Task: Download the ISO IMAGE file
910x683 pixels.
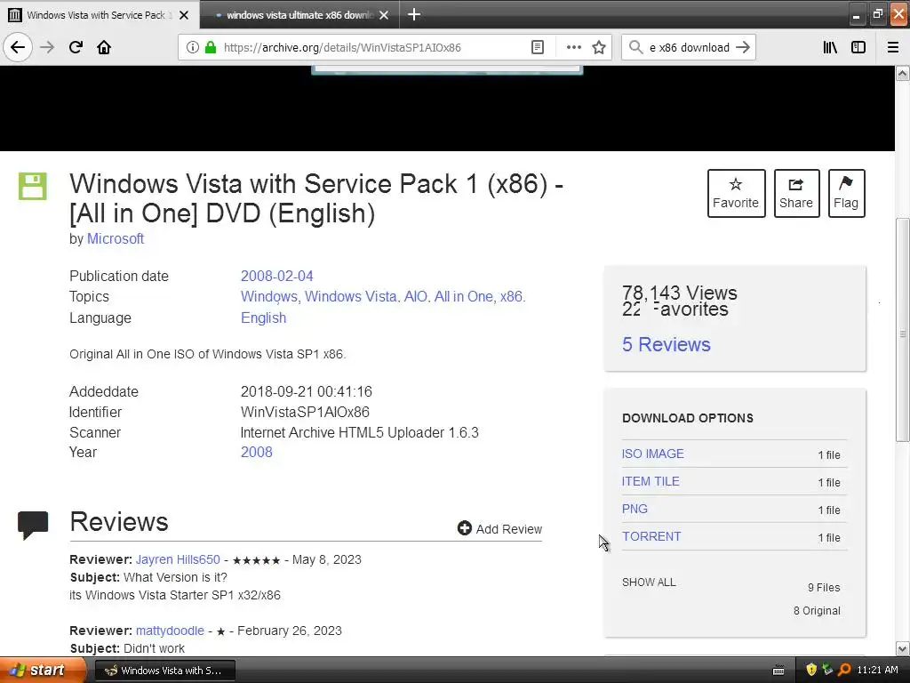Action: (x=653, y=454)
